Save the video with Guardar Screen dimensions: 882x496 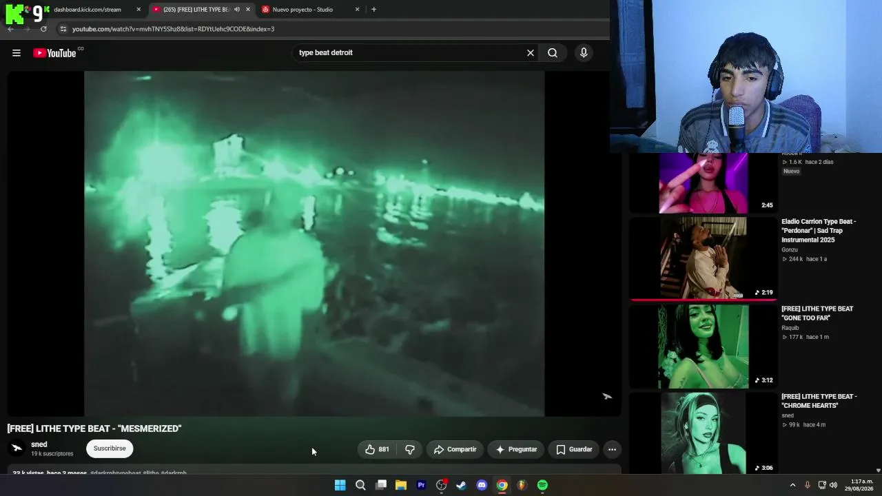pyautogui.click(x=574, y=449)
